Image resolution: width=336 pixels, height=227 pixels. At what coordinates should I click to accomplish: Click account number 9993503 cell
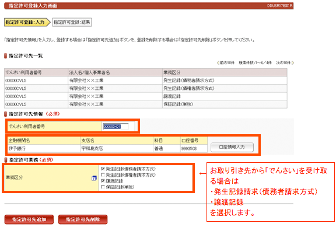[194, 148]
